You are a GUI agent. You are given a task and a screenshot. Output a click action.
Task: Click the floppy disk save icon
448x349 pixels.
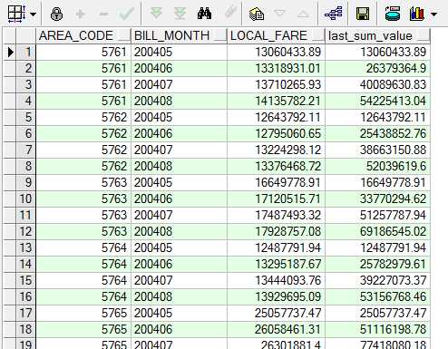(x=363, y=14)
